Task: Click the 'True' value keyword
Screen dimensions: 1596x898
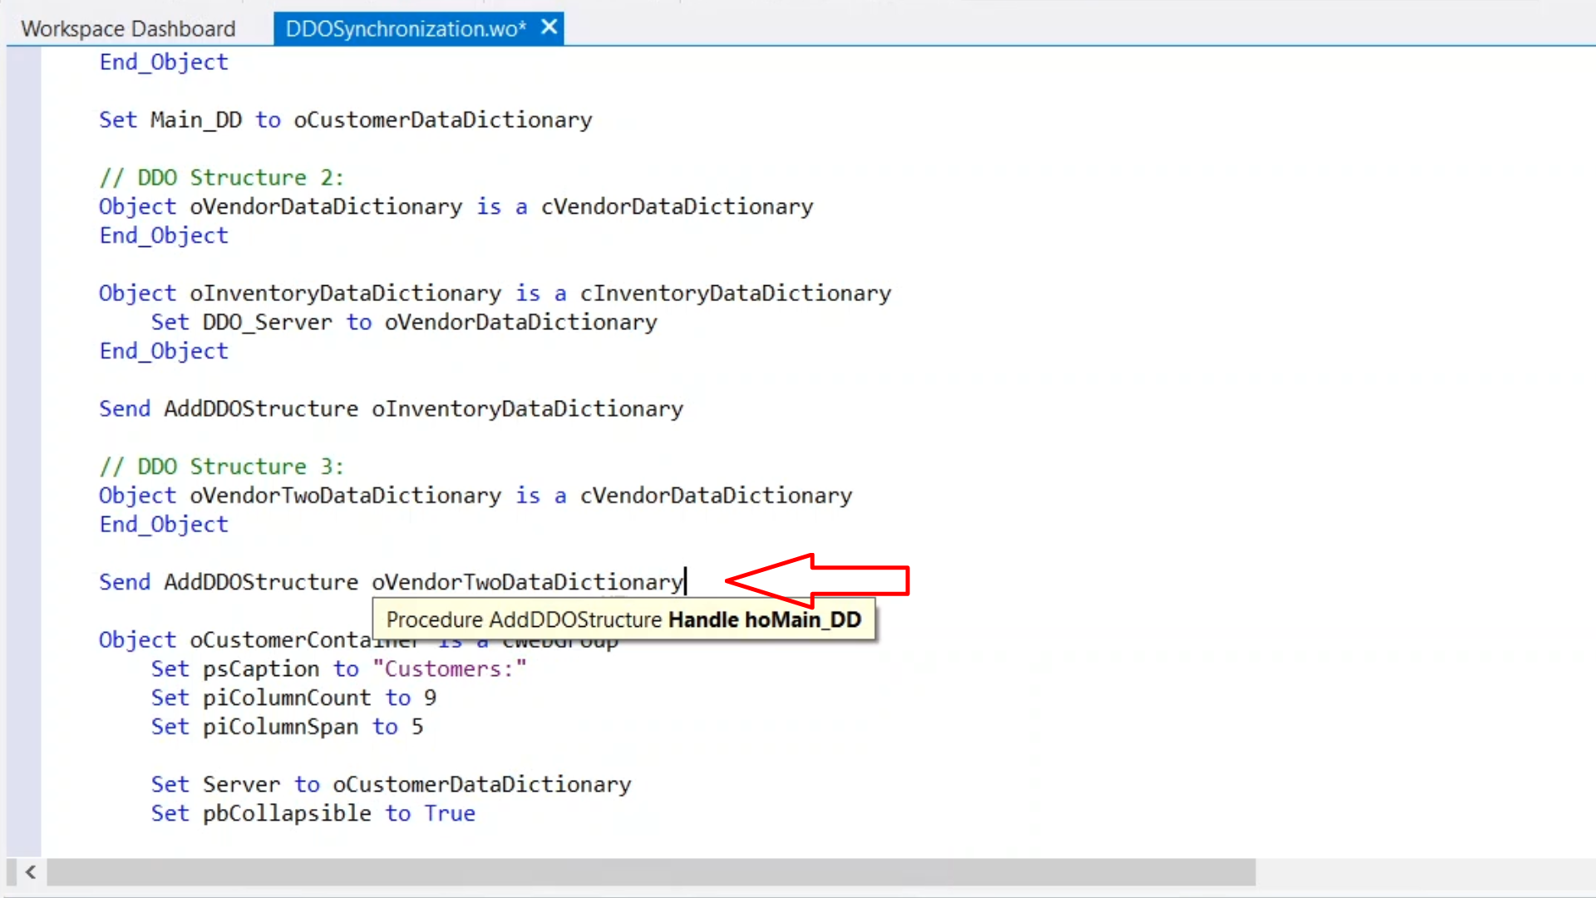Action: (x=450, y=814)
